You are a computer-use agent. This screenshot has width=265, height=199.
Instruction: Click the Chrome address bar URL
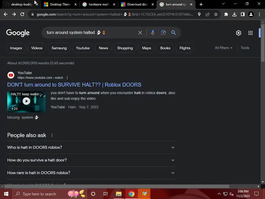pos(115,15)
